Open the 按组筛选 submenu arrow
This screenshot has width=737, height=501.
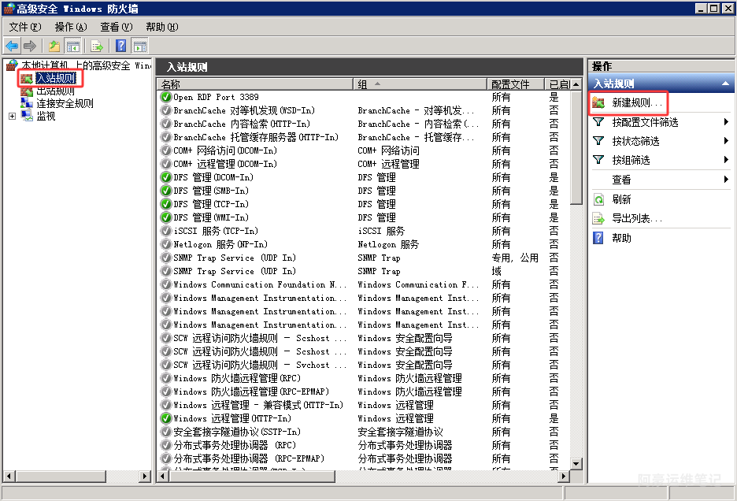(x=726, y=160)
